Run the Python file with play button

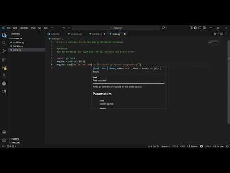[215, 34]
